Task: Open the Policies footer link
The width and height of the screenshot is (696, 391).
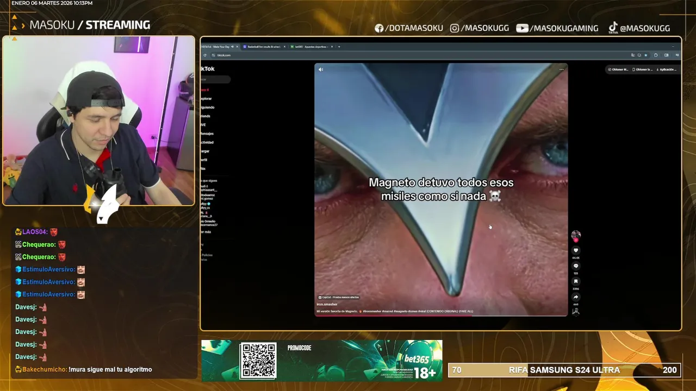Action: 207,255
